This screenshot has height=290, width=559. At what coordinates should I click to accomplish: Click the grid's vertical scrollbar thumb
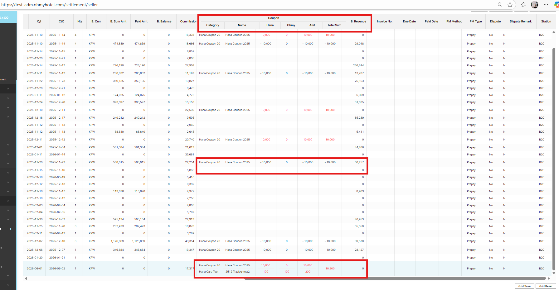pos(554,159)
